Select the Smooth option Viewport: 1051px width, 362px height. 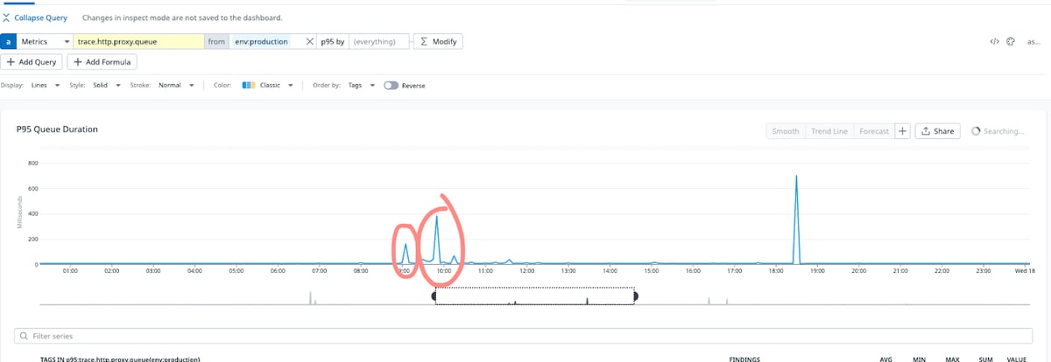point(786,131)
